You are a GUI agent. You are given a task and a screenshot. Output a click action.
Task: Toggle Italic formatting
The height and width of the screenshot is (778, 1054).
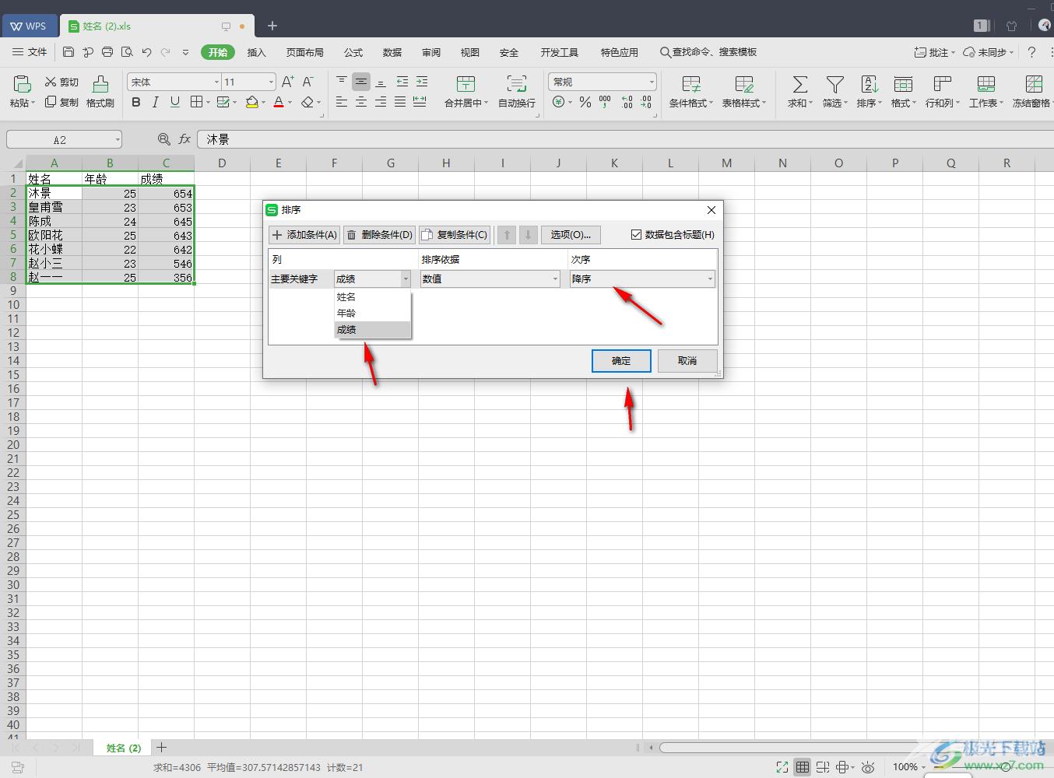pos(156,102)
